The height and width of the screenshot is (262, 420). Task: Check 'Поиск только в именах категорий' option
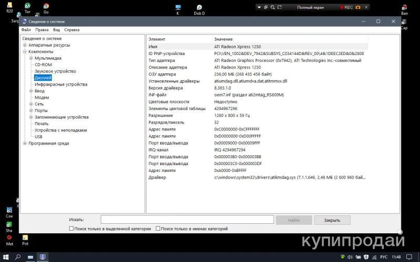tap(158, 228)
